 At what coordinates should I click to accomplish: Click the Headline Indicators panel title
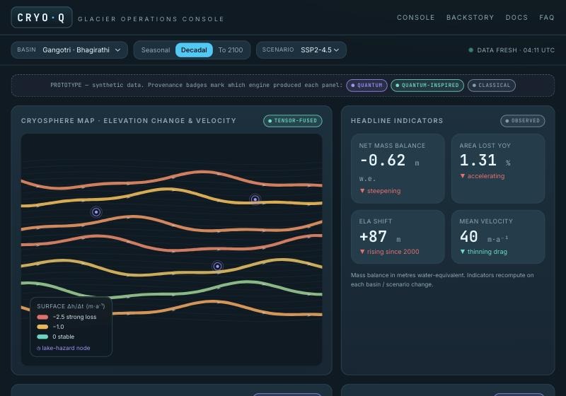pos(397,121)
